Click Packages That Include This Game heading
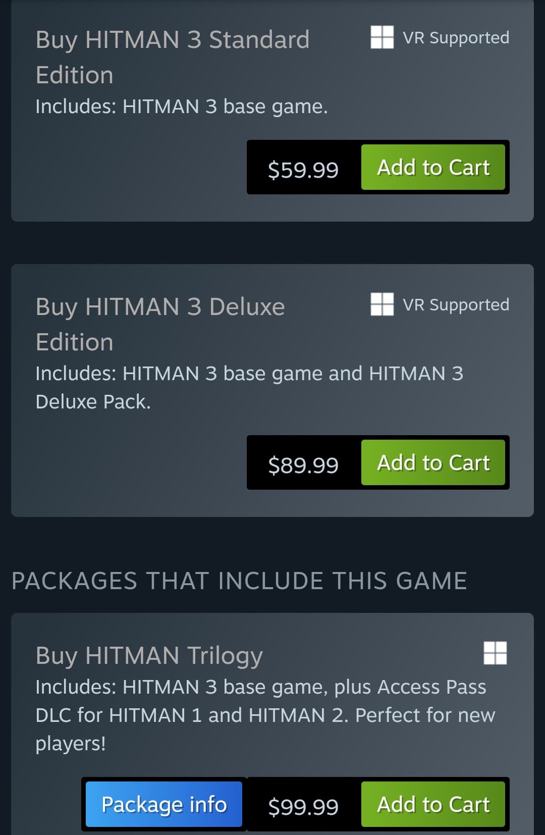545x835 pixels. 239,581
